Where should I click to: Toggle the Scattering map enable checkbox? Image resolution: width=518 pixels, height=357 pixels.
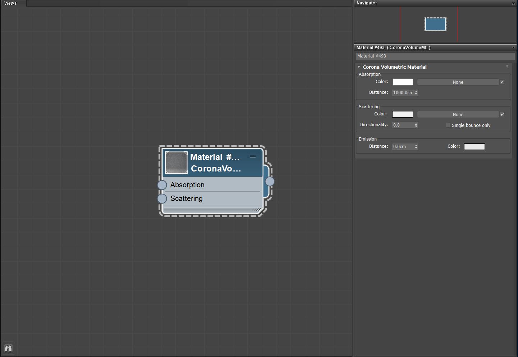[x=502, y=114]
